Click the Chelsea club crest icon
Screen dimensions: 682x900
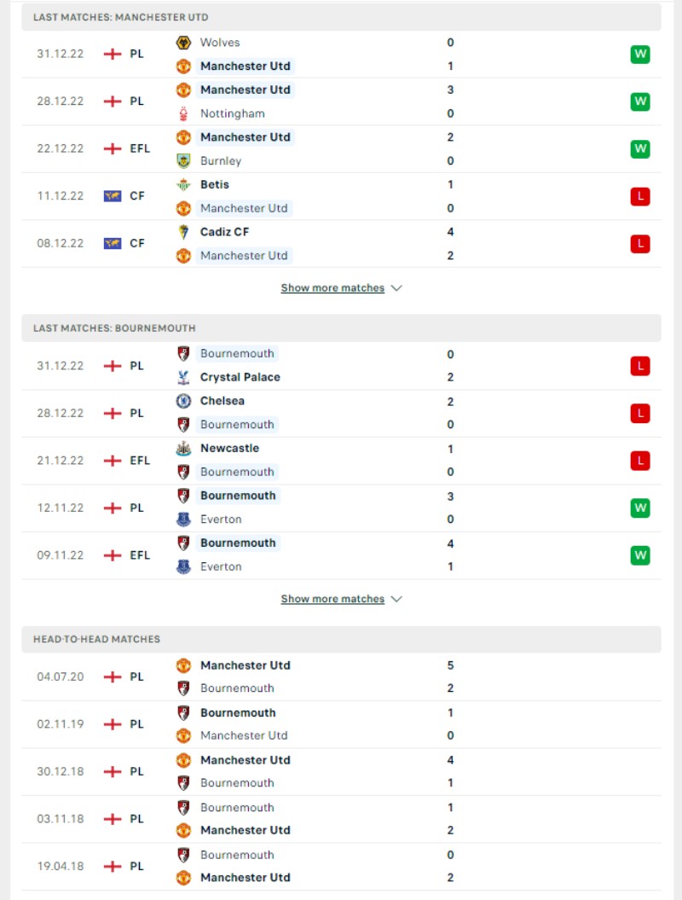click(183, 401)
